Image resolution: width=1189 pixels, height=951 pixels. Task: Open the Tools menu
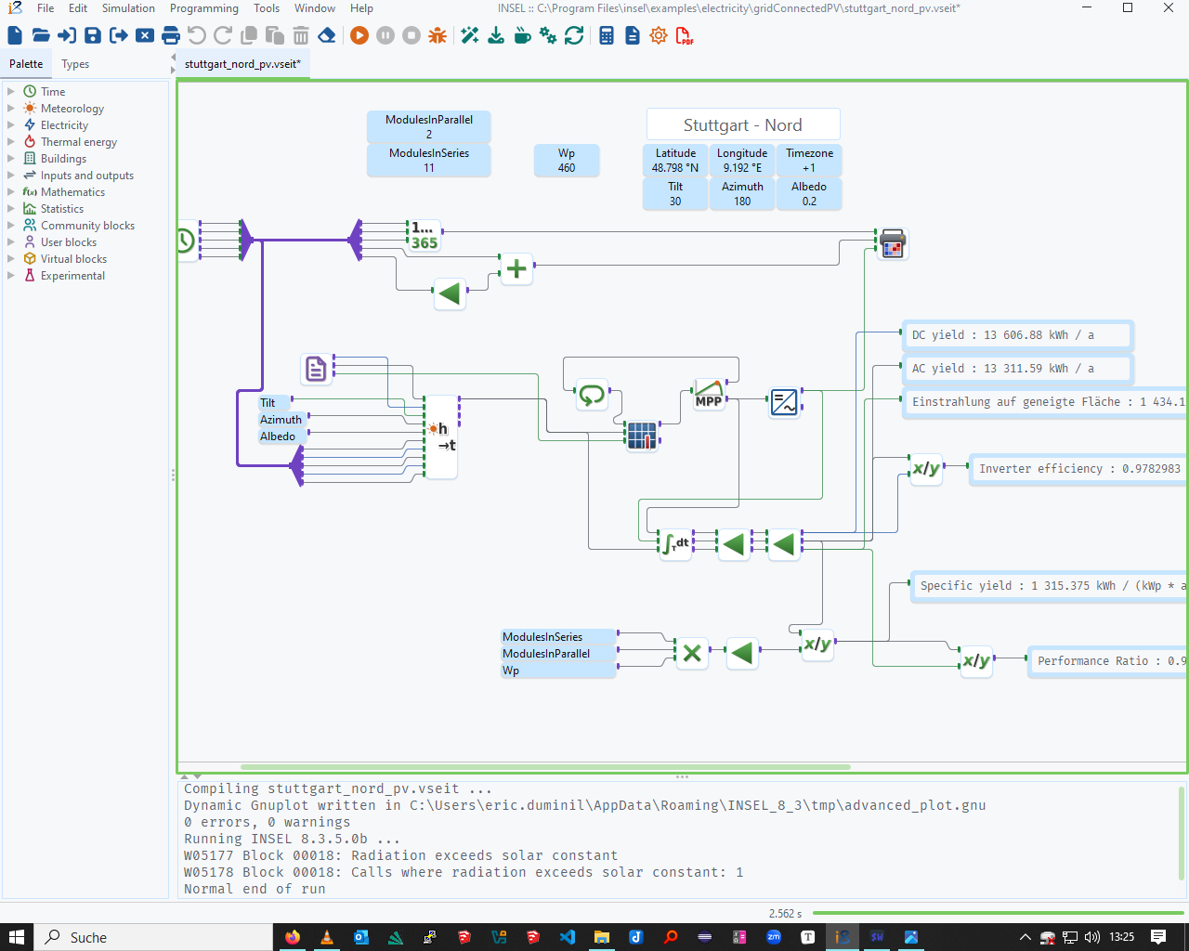pos(267,8)
